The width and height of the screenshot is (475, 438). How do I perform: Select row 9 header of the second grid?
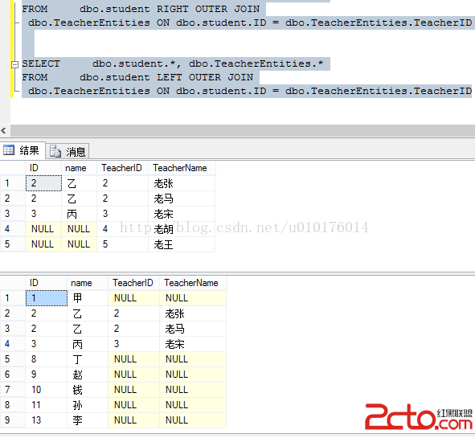tap(13, 420)
